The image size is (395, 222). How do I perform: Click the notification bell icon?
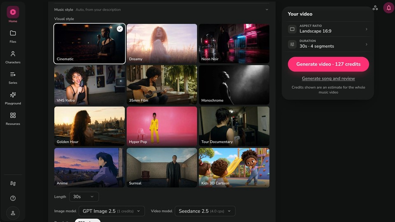389,8
